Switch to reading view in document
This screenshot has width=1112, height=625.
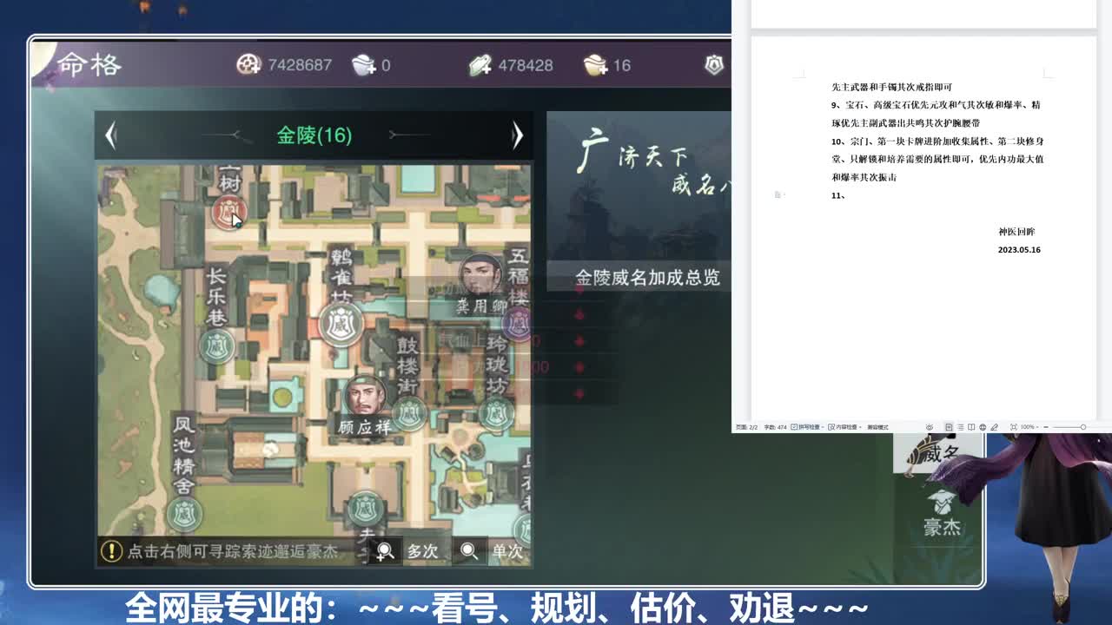click(x=971, y=427)
